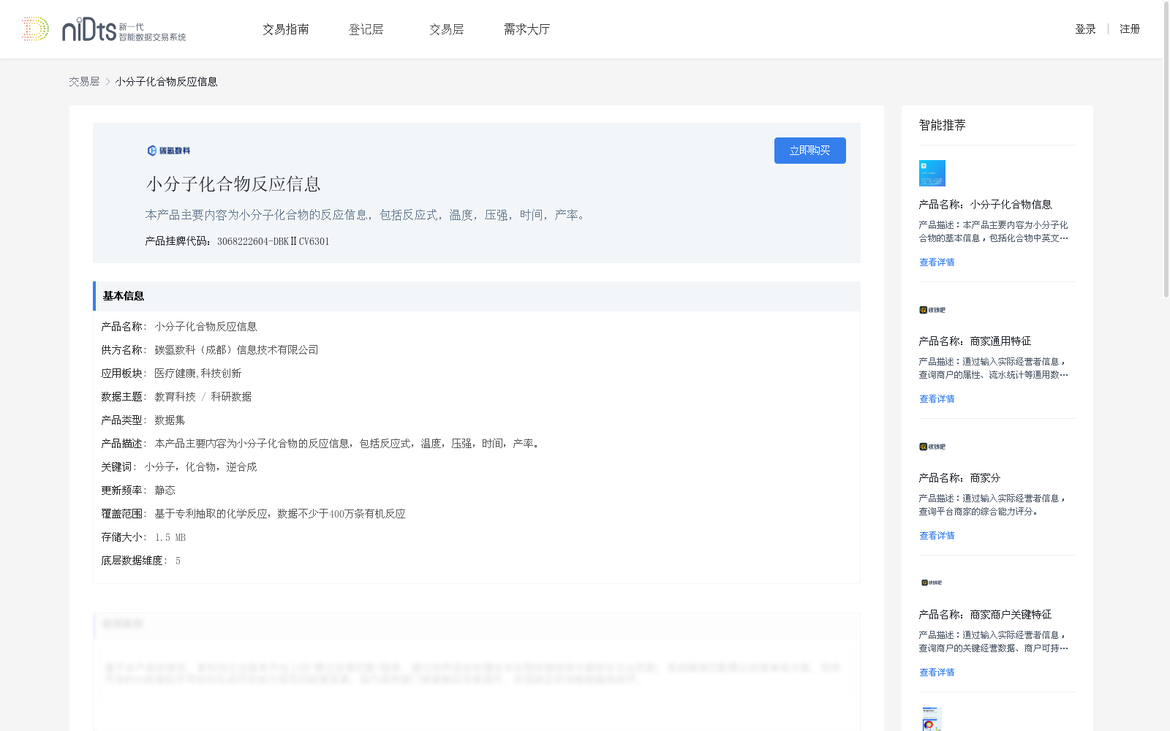
Task: Click the last recommendation thumbnail at the bottom
Action: [931, 719]
